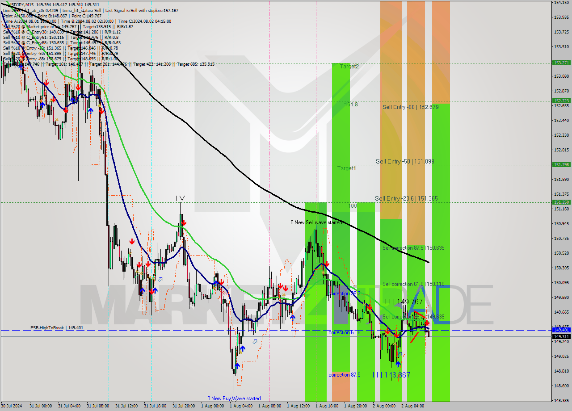Click the green 153.271 price tag
Viewport: 572px width, 411px height.
tap(561, 63)
